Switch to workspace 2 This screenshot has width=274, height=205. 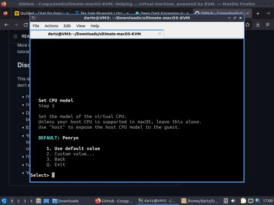pos(18,201)
